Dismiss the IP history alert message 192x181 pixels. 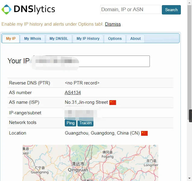pyautogui.click(x=113, y=24)
